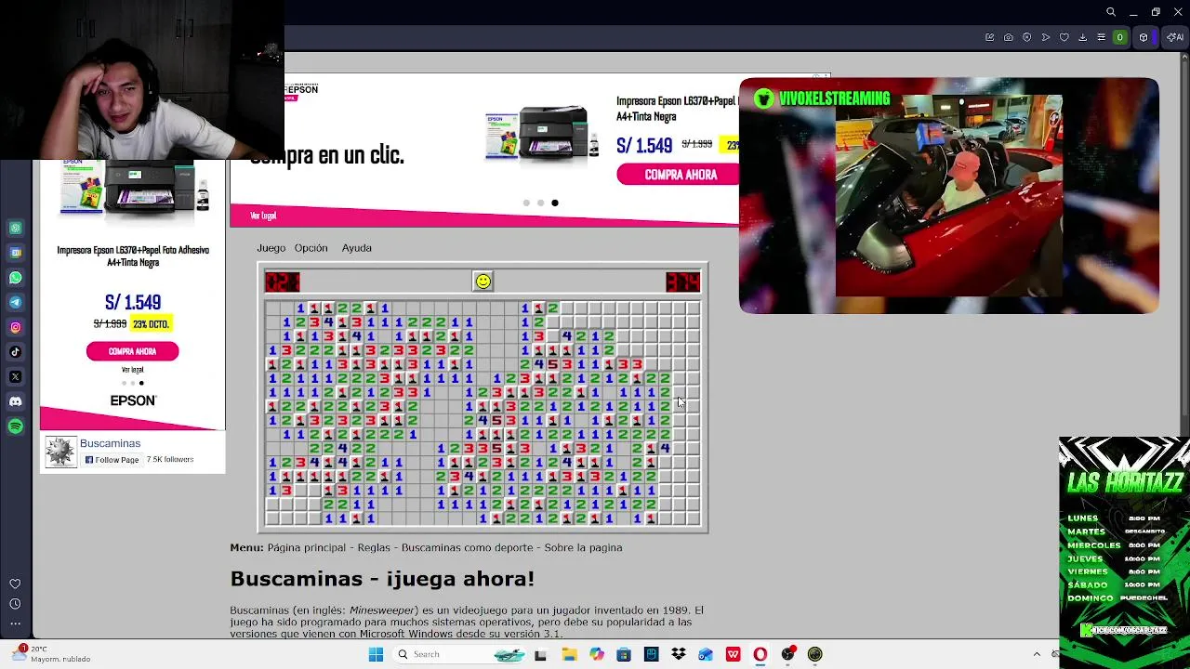Open the sidebar heart bookmarks icon

point(15,584)
